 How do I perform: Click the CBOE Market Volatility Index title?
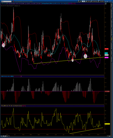click(24, 1)
